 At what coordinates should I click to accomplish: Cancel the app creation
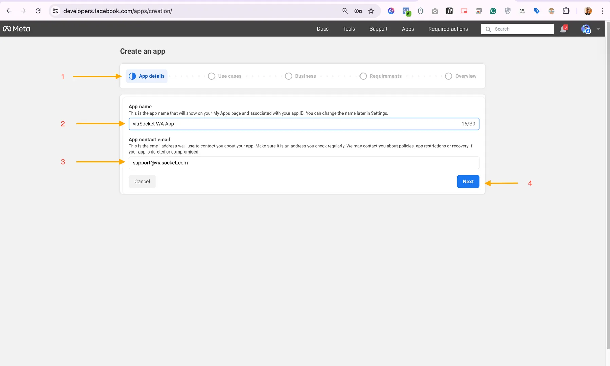[142, 181]
